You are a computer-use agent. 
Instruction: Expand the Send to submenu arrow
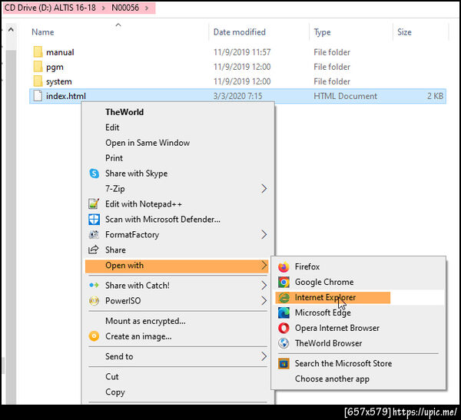pos(264,356)
